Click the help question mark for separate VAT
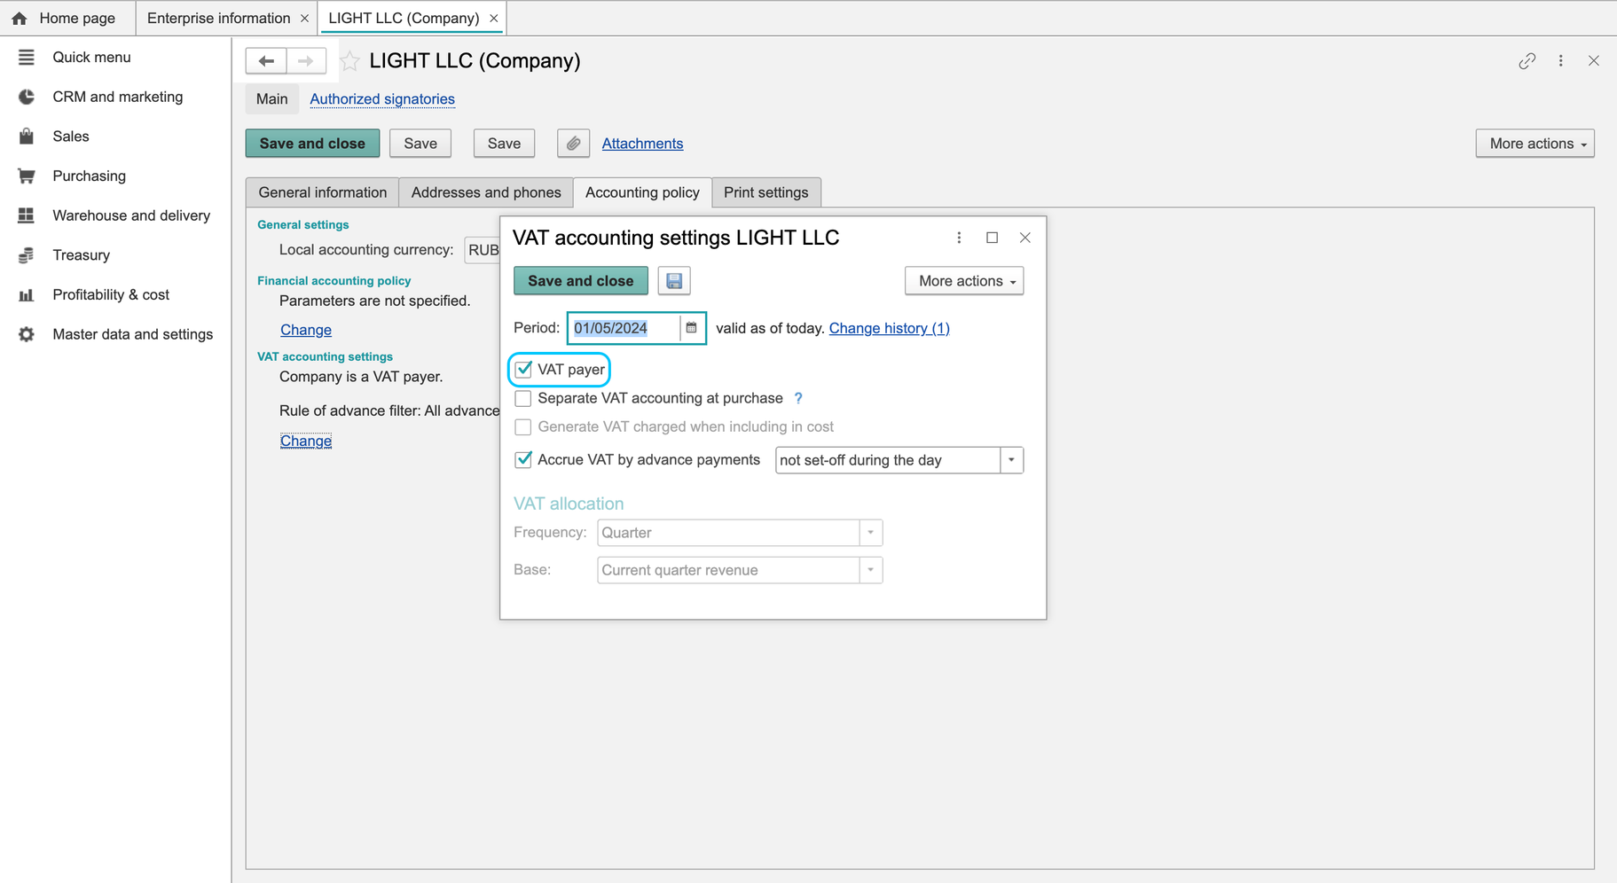1617x883 pixels. [x=798, y=399]
